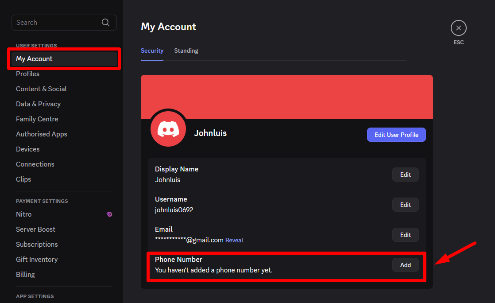Open the Subscriptions page

tap(37, 245)
